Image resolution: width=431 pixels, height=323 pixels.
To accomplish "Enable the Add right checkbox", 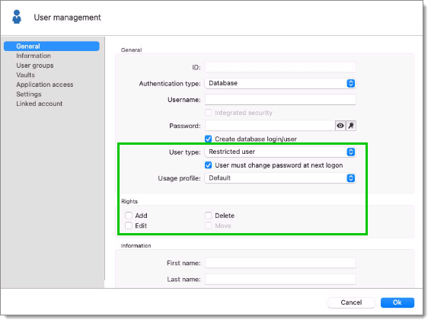I will click(129, 216).
